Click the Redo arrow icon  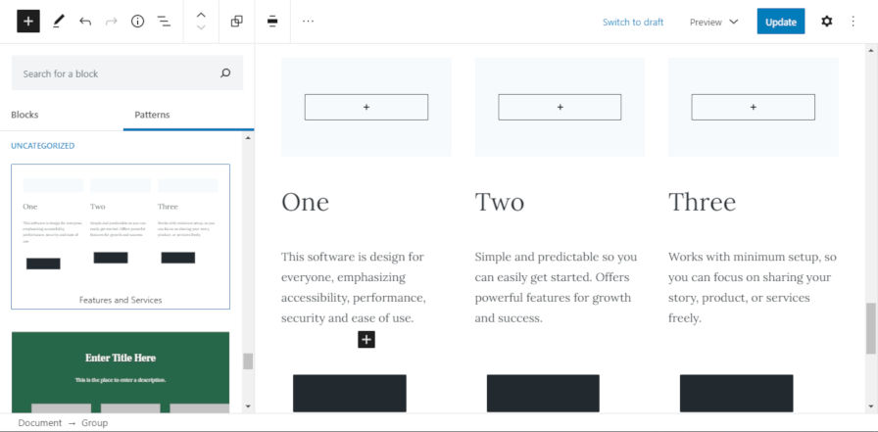click(111, 22)
